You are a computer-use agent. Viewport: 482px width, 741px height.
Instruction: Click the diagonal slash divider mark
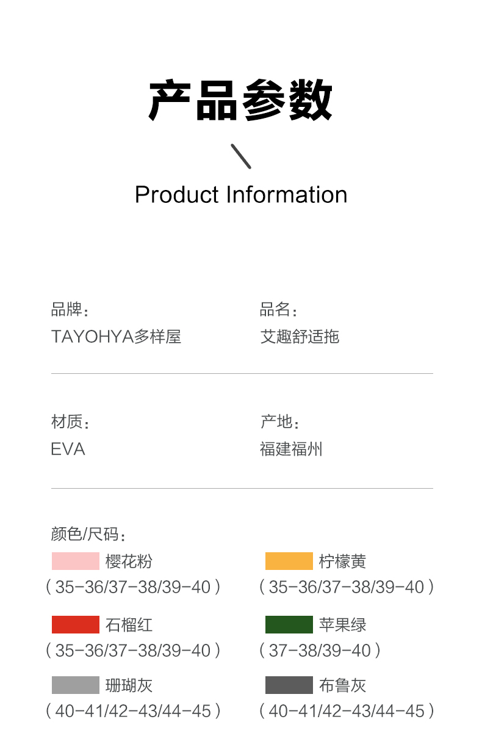tap(241, 156)
